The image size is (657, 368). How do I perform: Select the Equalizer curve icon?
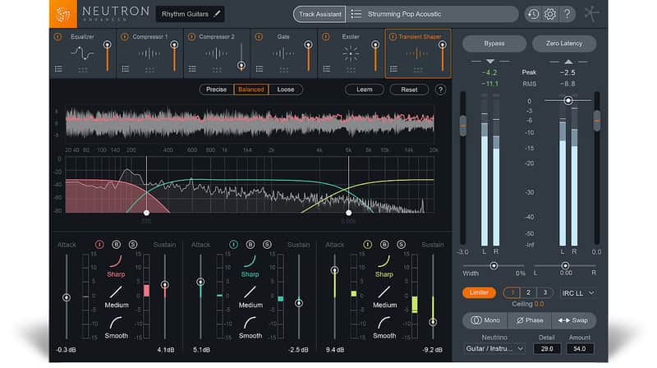coord(83,53)
